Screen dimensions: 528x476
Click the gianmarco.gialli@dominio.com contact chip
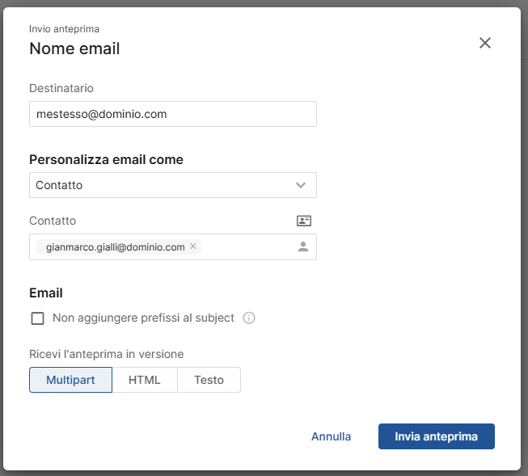click(115, 246)
